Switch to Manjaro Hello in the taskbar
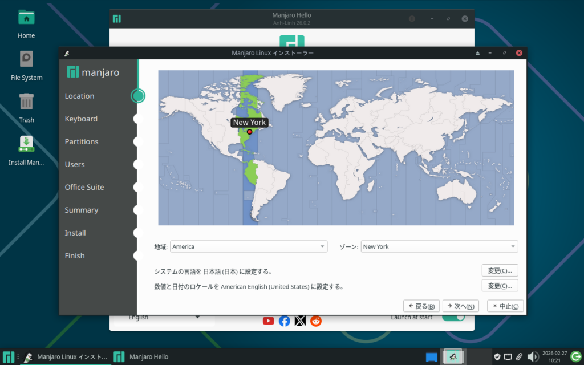This screenshot has height=365, width=584. [x=143, y=357]
